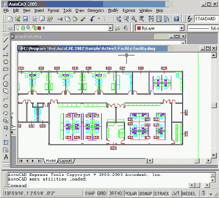
Task: Select the Rectangle tool
Action: [x=6, y=69]
